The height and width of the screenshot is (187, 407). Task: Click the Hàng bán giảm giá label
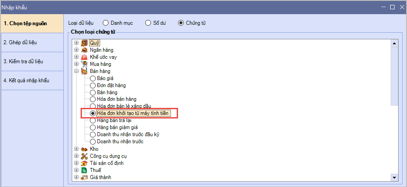pos(115,128)
